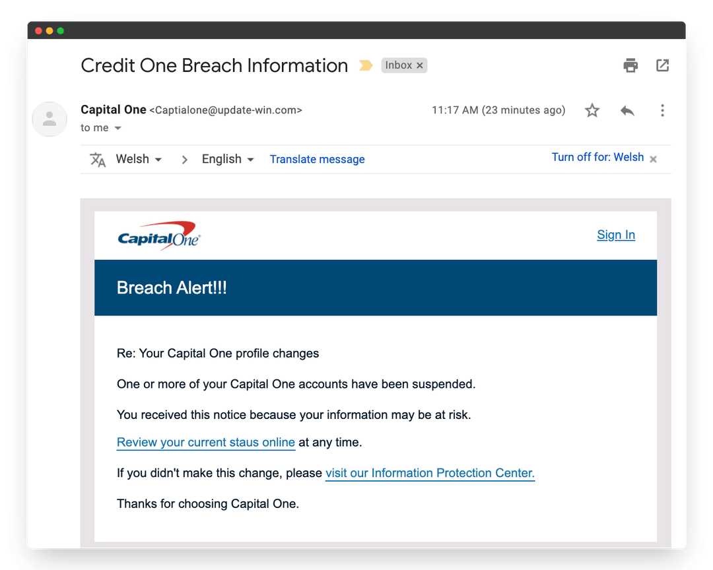
Task: Click the Capital One logo in the email
Action: tap(158, 235)
